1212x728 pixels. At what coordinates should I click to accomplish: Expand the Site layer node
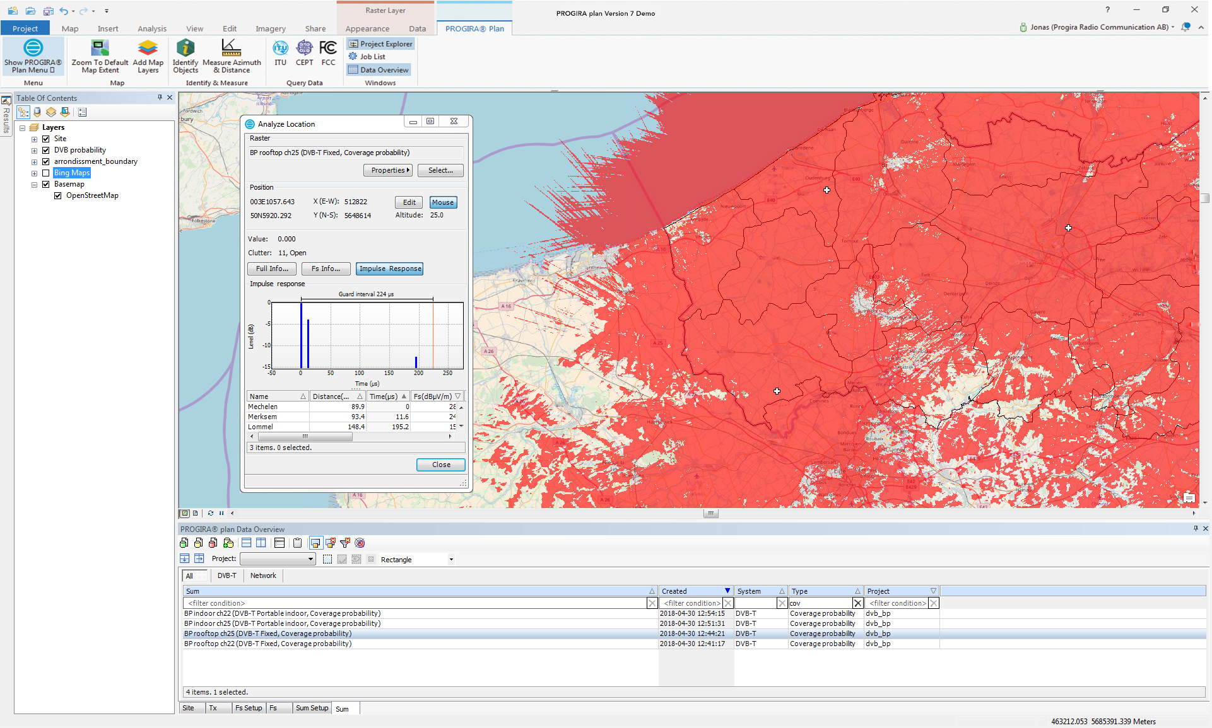coord(34,139)
